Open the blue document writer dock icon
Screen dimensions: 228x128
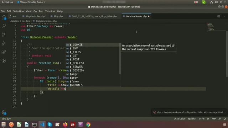pyautogui.click(x=27, y=124)
